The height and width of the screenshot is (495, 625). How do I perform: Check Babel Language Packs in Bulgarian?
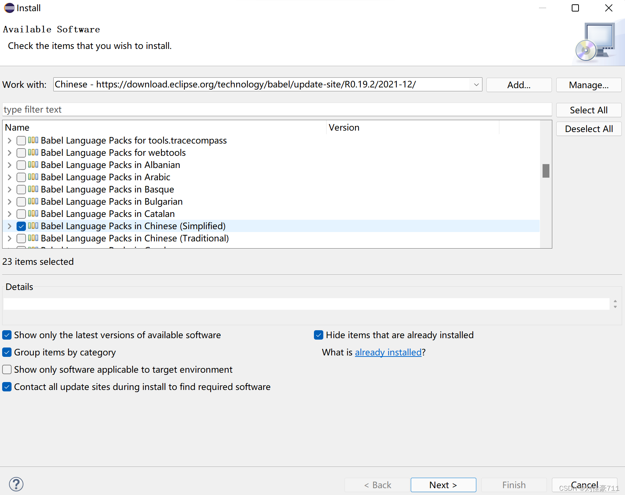21,202
